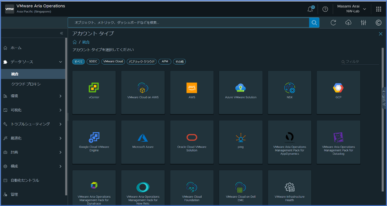Select the Google Cloud VMware Engine card
This screenshot has width=387, height=206.
(94, 142)
